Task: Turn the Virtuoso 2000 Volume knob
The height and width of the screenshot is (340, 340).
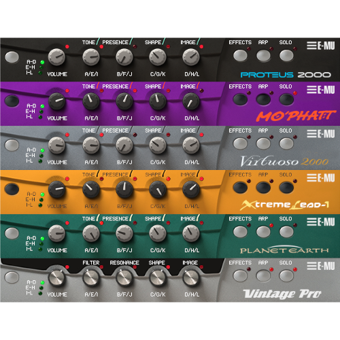Action: (56, 145)
